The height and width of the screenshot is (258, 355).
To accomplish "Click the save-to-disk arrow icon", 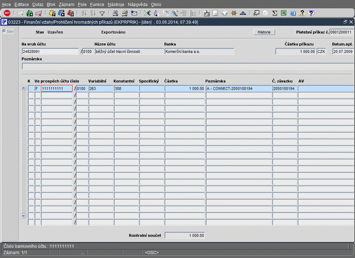I will tap(206, 13).
